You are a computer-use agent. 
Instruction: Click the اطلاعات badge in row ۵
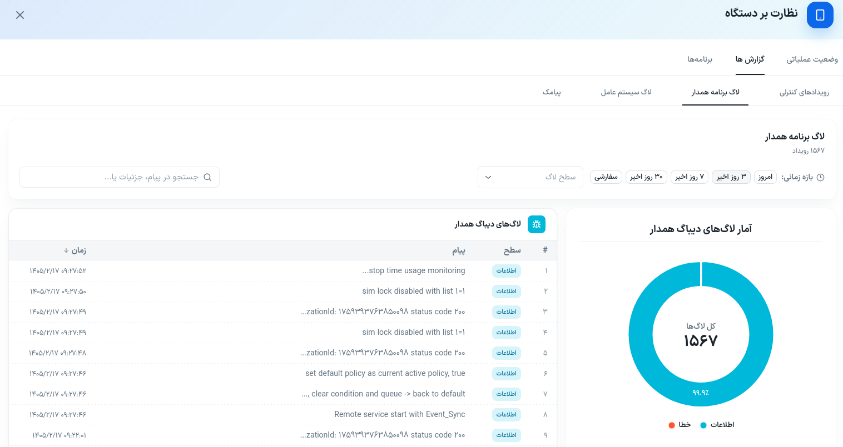click(507, 353)
